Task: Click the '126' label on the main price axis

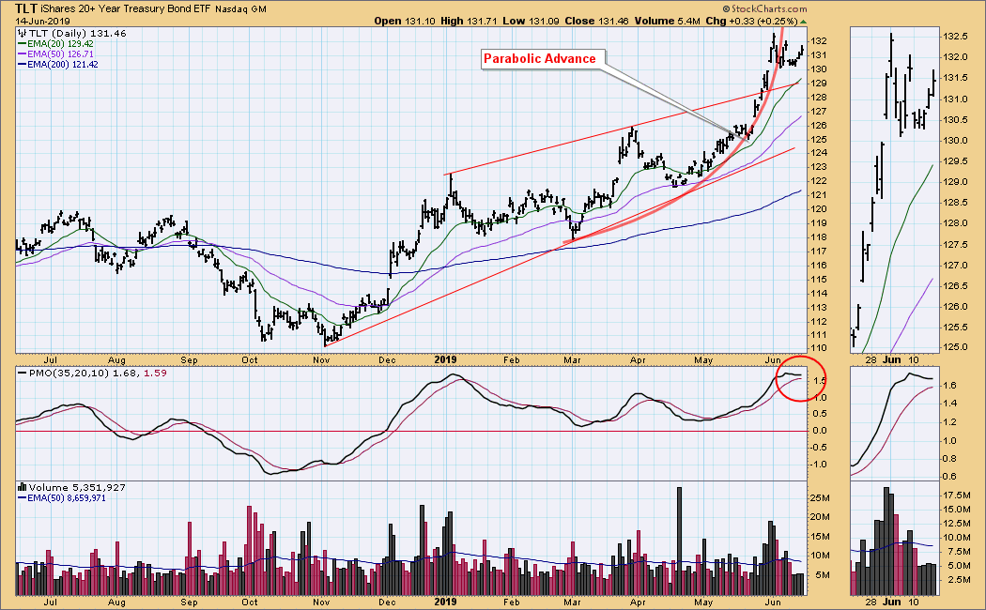Action: (x=818, y=125)
